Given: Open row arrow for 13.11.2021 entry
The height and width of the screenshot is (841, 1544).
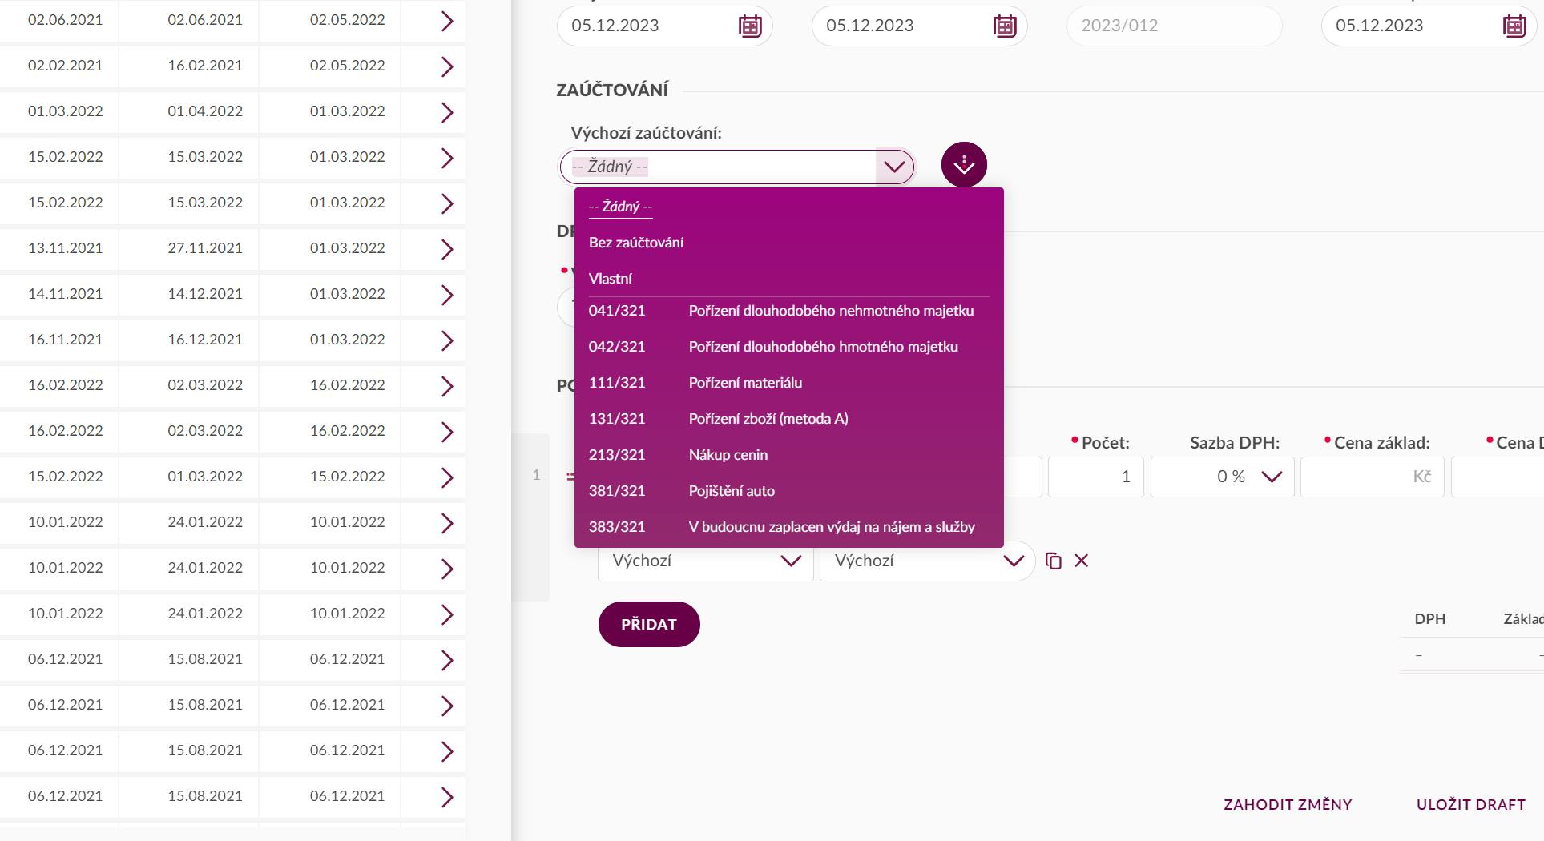Looking at the screenshot, I should click(x=447, y=249).
